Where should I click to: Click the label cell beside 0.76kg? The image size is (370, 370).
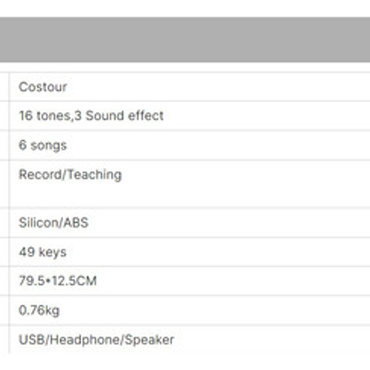pyautogui.click(x=4, y=310)
